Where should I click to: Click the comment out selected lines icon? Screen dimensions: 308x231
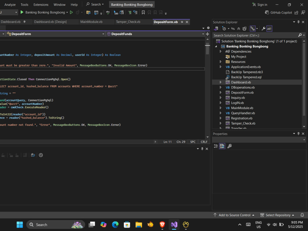click(130, 12)
